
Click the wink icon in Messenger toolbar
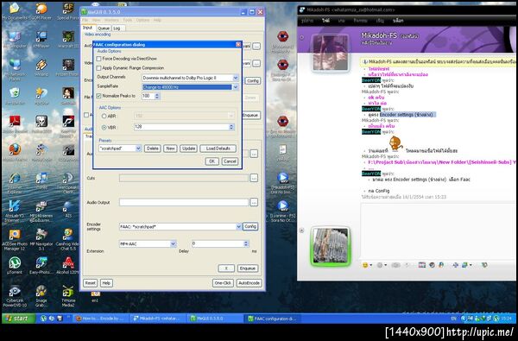click(382, 265)
